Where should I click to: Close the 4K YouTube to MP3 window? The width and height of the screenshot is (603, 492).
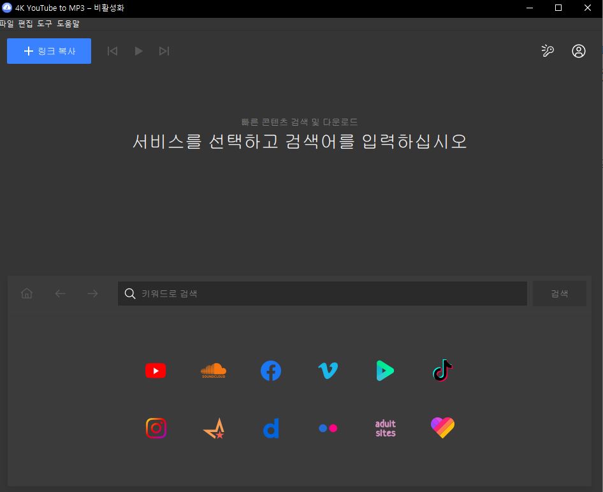point(588,8)
